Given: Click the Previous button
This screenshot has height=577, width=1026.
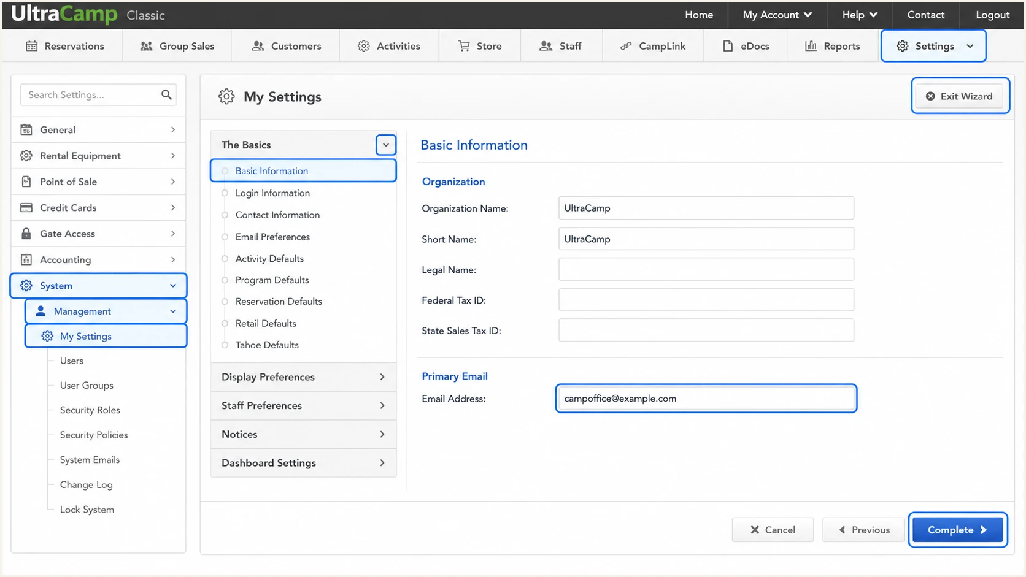Looking at the screenshot, I should tap(863, 530).
